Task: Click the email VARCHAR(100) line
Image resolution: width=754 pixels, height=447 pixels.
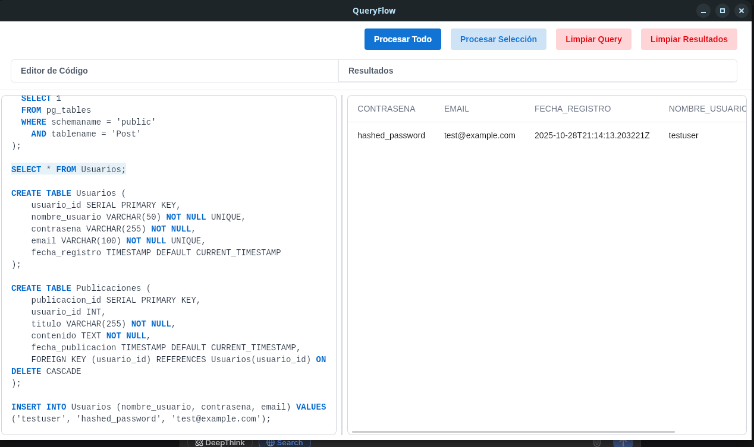Action: point(118,241)
